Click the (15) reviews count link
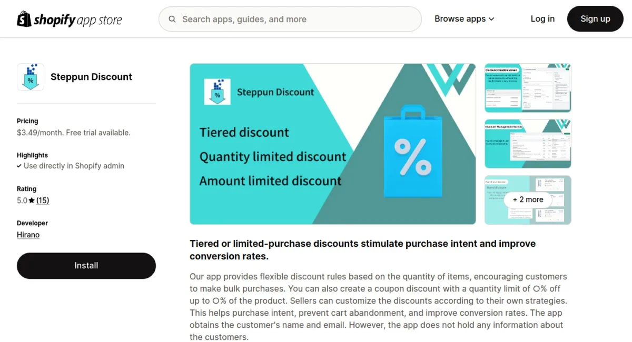Screen dimensions: 632x342 point(42,200)
